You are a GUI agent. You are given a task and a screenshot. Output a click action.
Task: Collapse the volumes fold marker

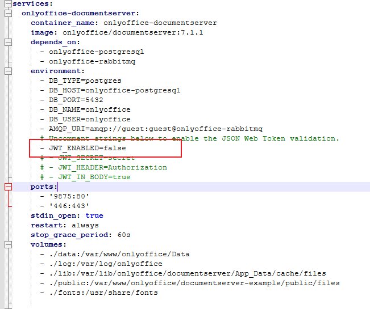pos(8,245)
